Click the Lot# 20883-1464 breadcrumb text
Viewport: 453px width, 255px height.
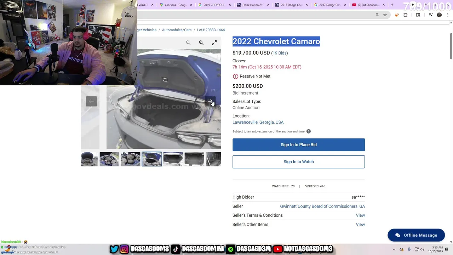click(211, 30)
